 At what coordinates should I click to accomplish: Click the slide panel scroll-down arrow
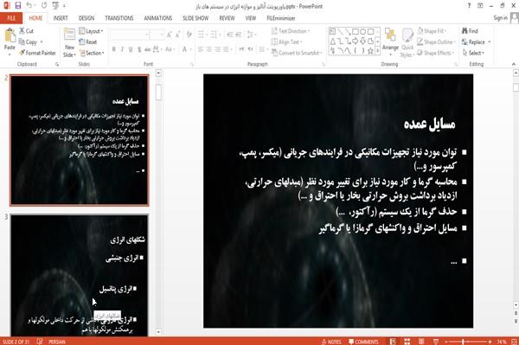point(158,332)
